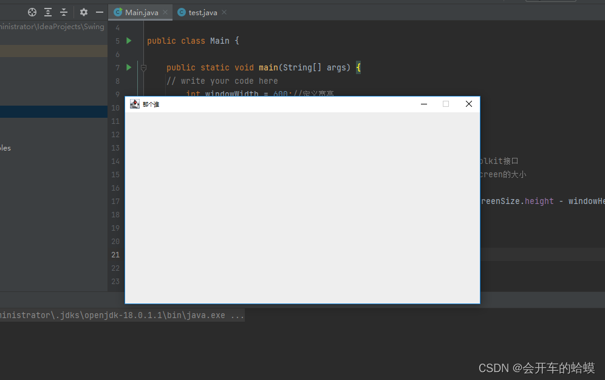605x380 pixels.
Task: Click 'windowWidth' variable on line 9
Action: coord(232,93)
